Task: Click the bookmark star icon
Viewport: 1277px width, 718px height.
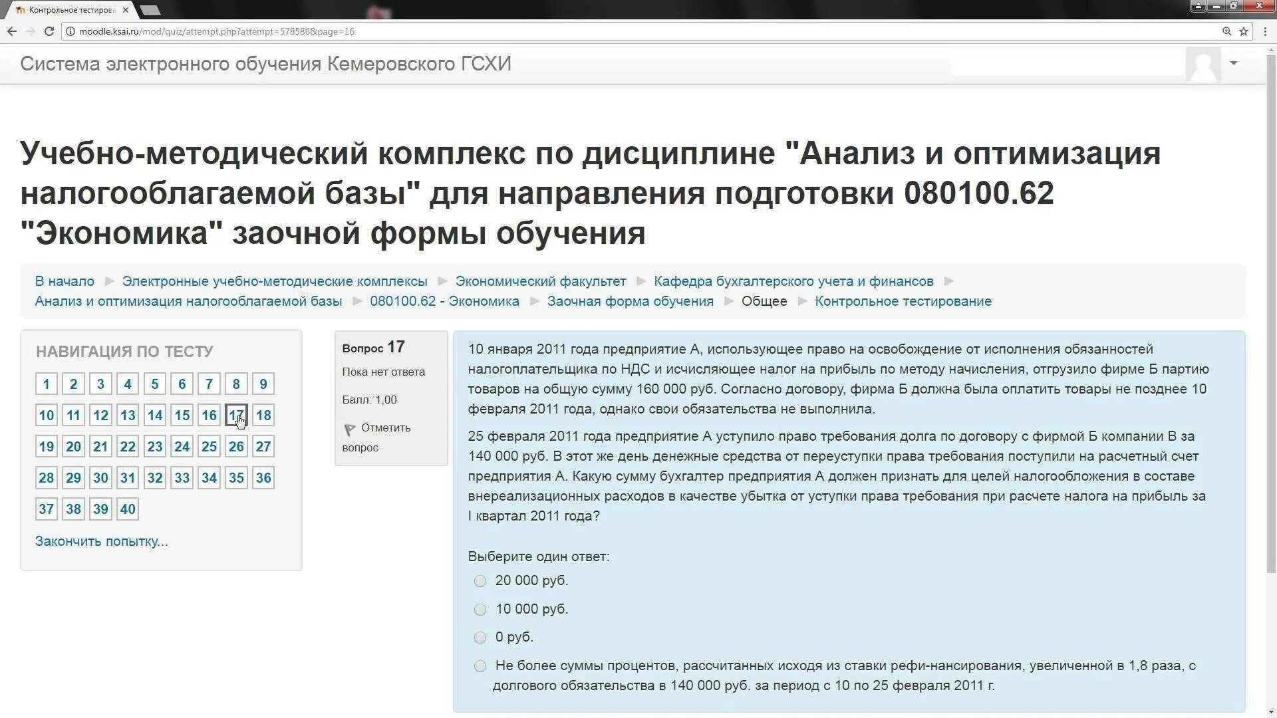Action: click(1243, 31)
